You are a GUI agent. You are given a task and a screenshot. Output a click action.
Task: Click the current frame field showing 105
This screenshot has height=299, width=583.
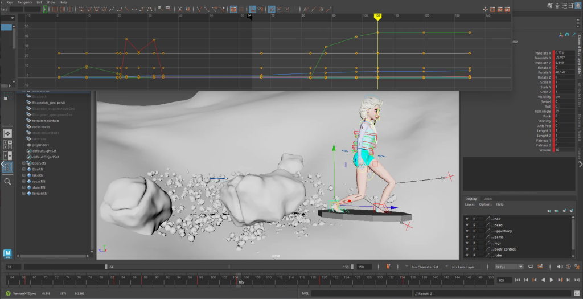[504, 280]
